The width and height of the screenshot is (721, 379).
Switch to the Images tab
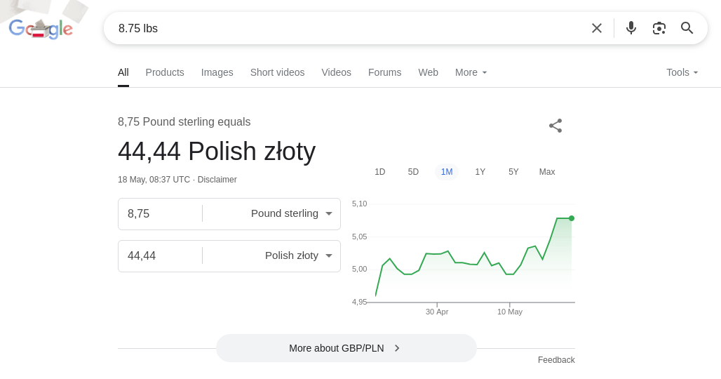click(x=217, y=73)
